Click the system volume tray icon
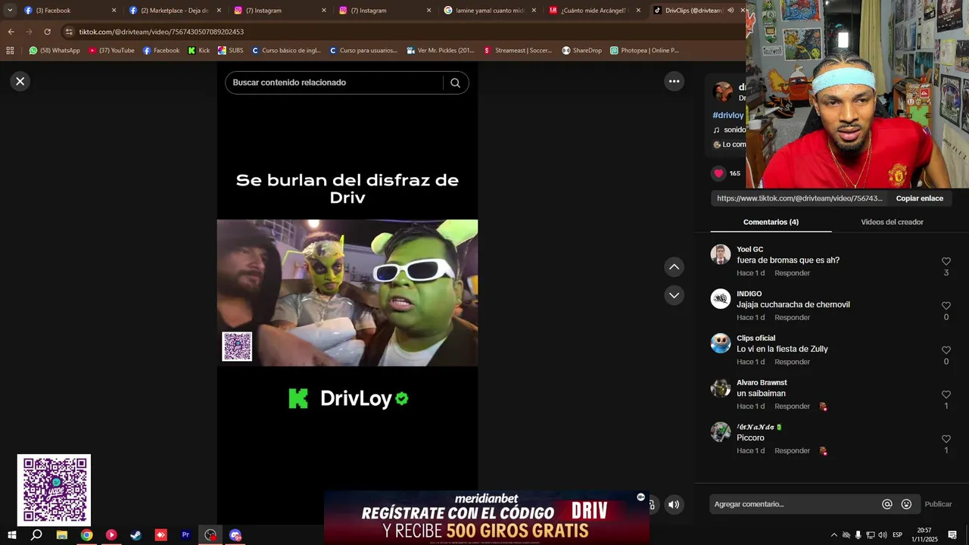Screen dimensions: 969x545 [x=883, y=535]
